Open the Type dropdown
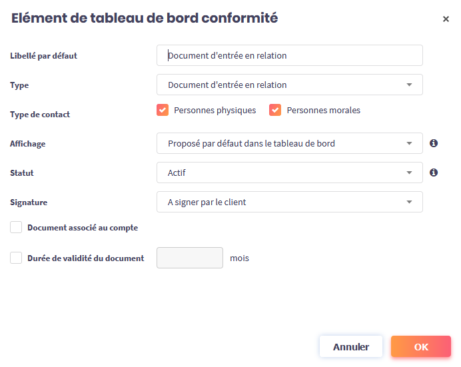 (x=290, y=85)
